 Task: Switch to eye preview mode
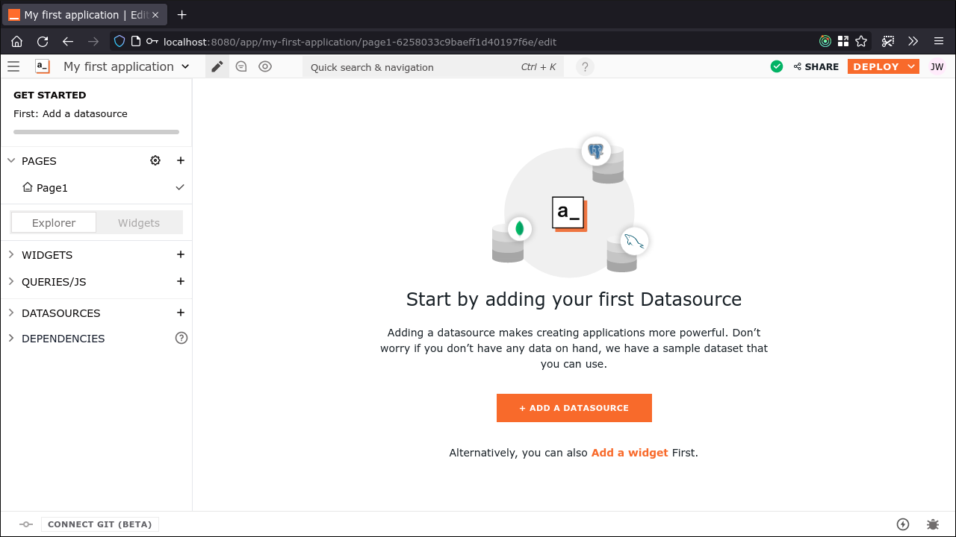coord(265,66)
